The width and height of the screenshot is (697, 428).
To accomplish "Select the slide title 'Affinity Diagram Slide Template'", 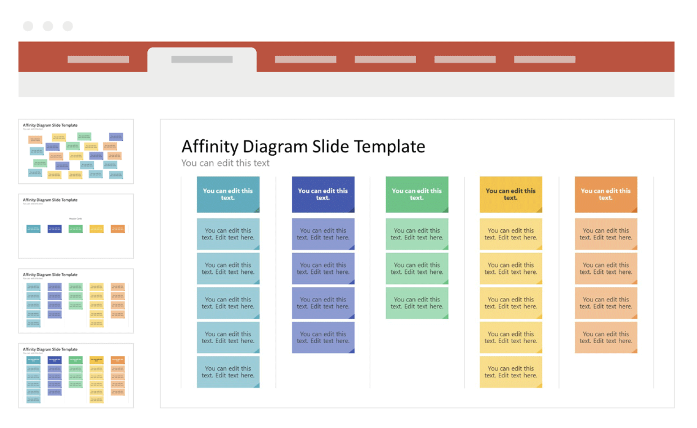I will tap(303, 146).
